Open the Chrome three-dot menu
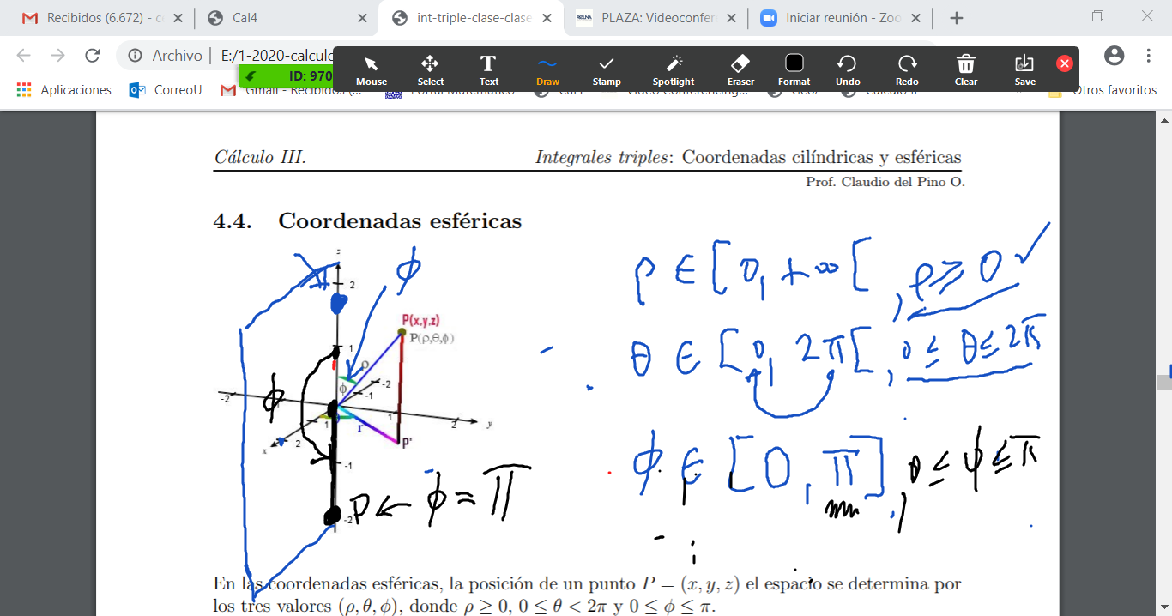 coord(1149,56)
